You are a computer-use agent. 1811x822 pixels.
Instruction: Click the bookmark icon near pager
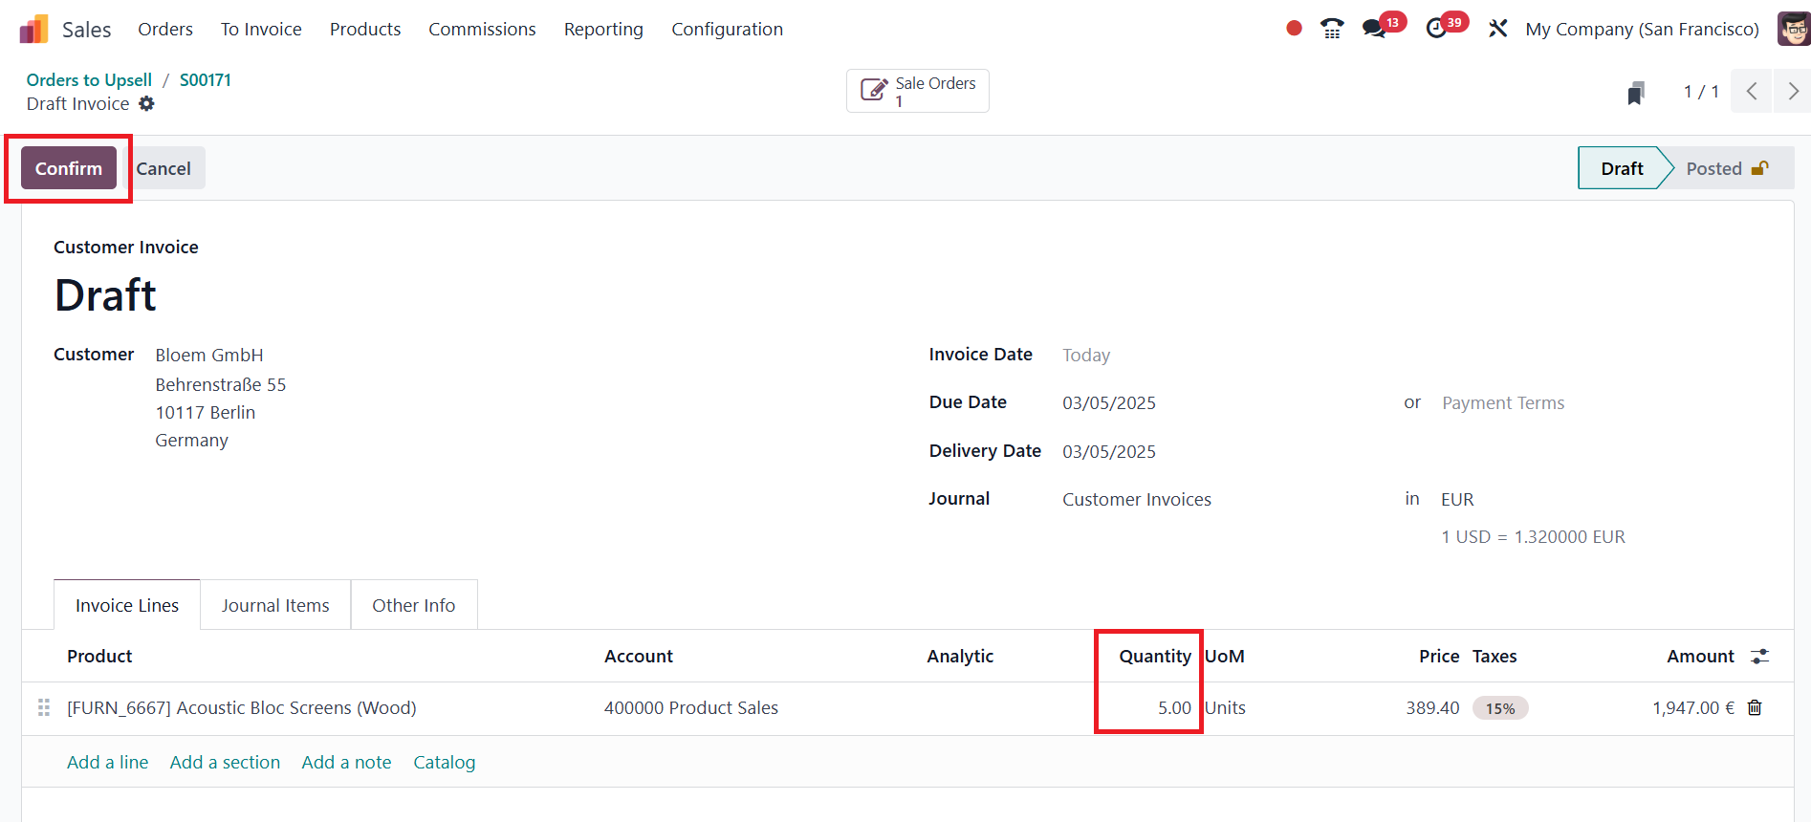(x=1636, y=93)
